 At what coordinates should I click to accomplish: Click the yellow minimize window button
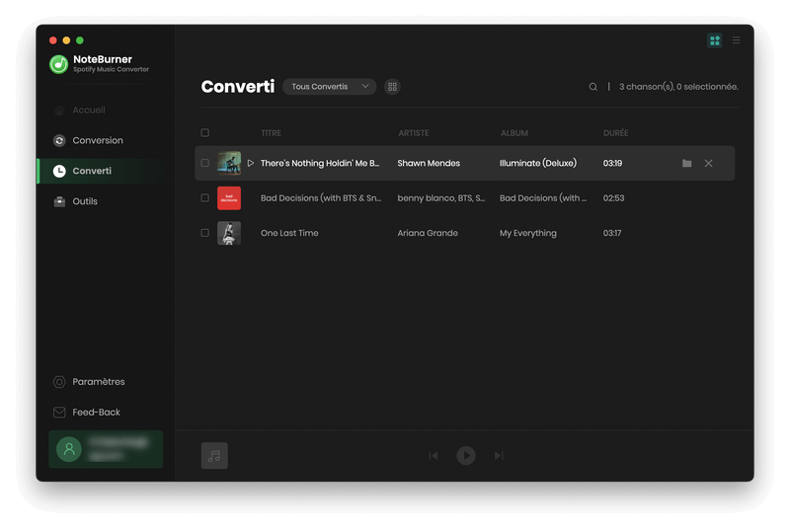[x=66, y=40]
